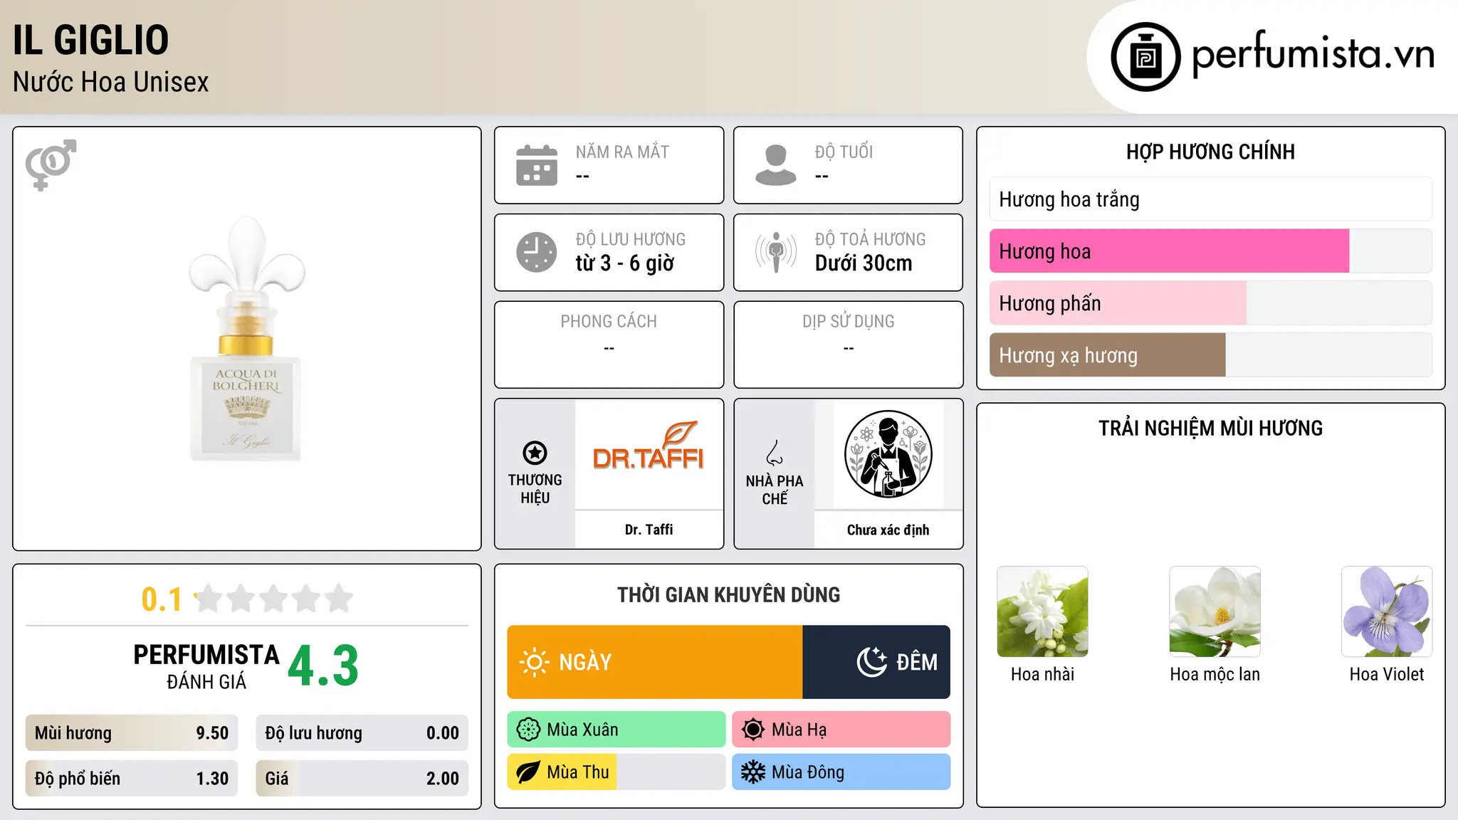Click the Dr. Taffi brand logo
The width and height of the screenshot is (1458, 820).
point(649,447)
